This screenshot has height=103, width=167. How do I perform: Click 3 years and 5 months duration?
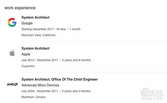[x=76, y=91]
